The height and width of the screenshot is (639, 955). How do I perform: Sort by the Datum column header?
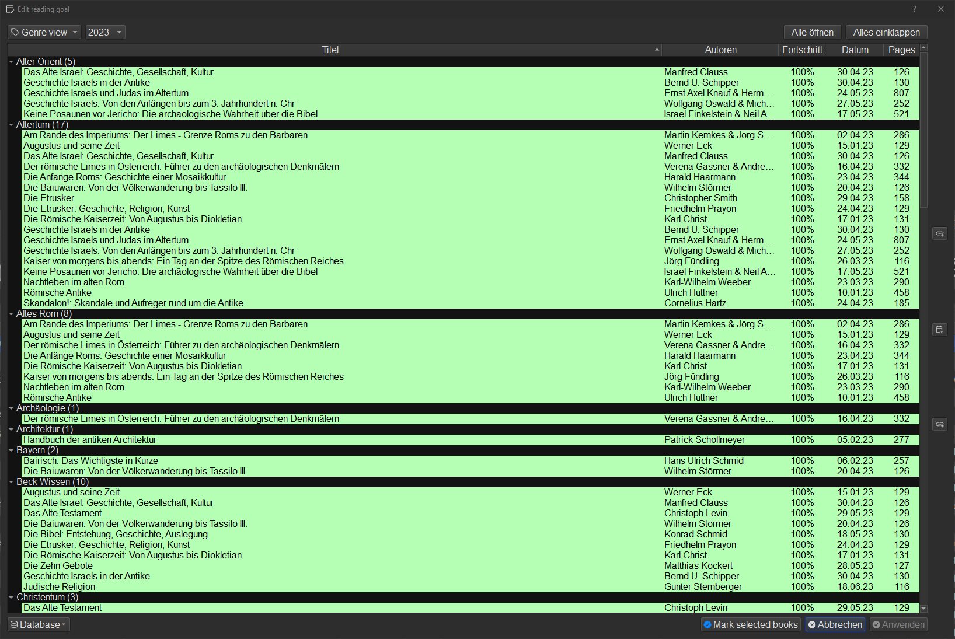[x=855, y=50]
